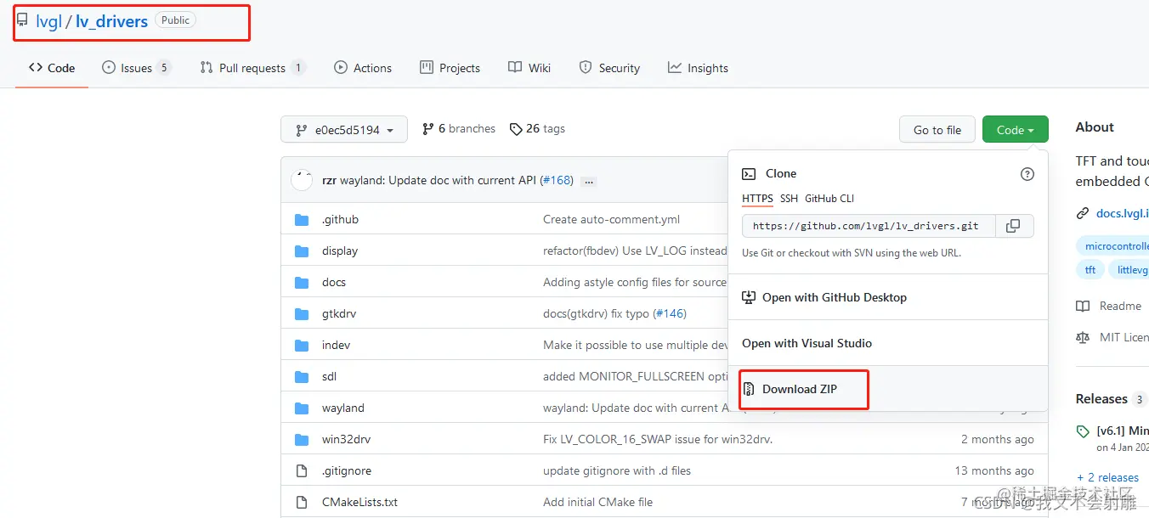Open the wayland folder
The image size is (1149, 518).
click(343, 408)
